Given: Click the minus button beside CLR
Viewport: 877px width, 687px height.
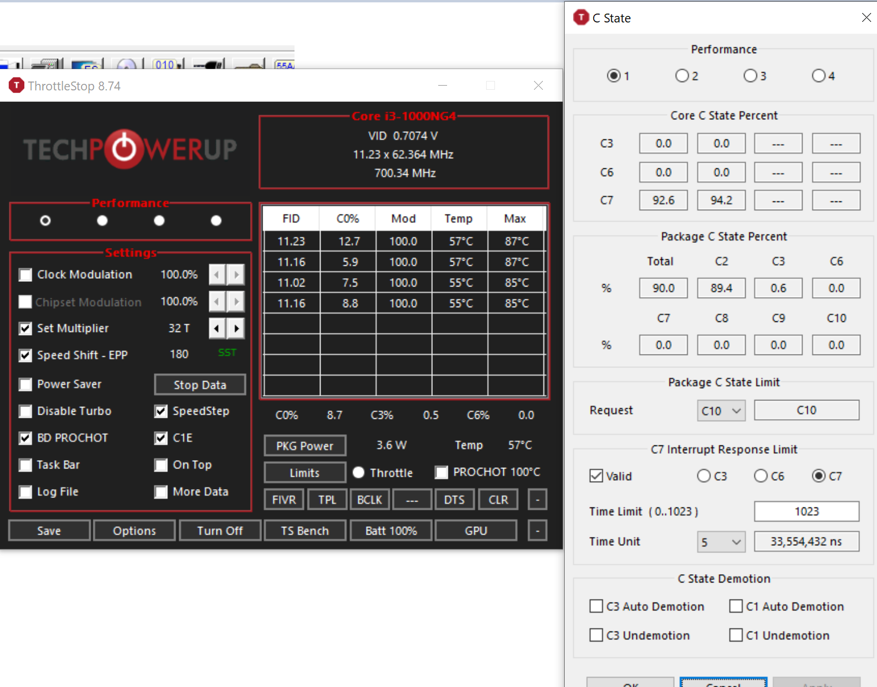Looking at the screenshot, I should point(537,500).
